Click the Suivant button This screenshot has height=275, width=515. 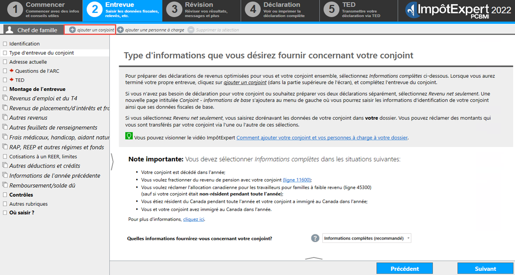(485, 269)
